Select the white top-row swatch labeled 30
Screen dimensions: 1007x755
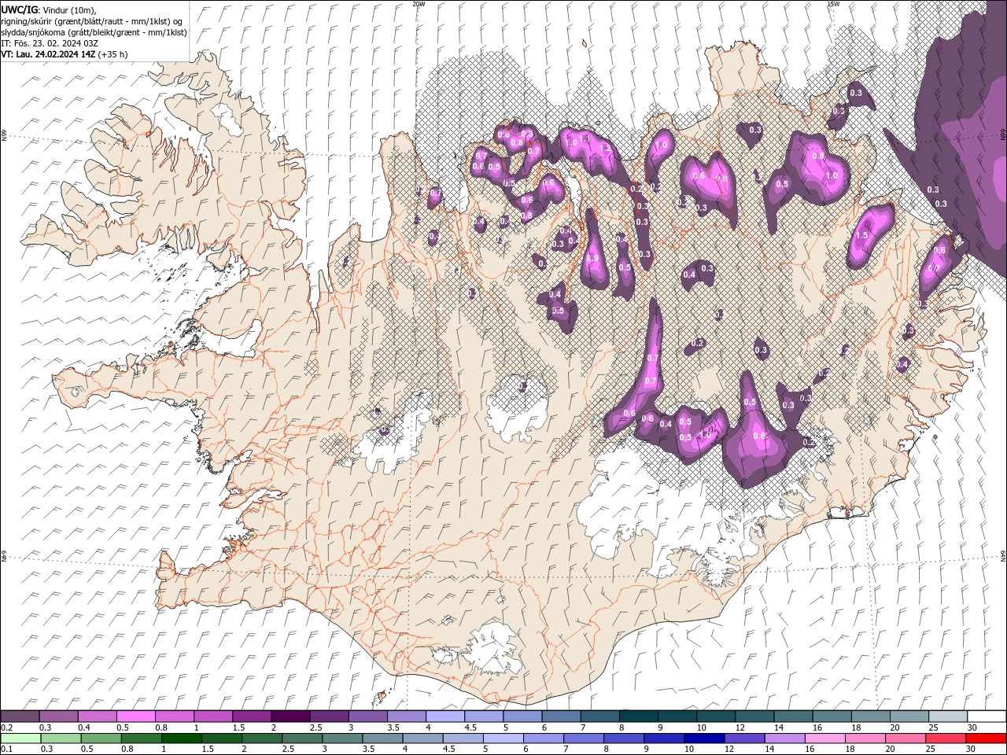click(x=986, y=716)
